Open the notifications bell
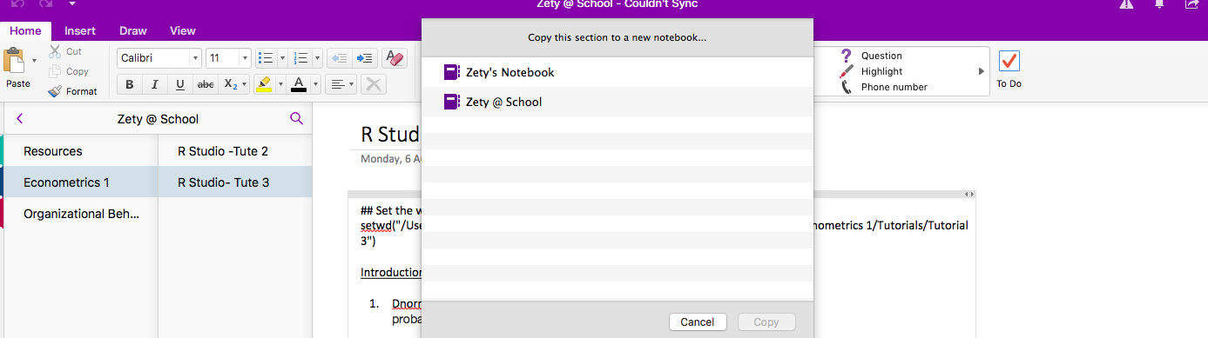 (1159, 4)
